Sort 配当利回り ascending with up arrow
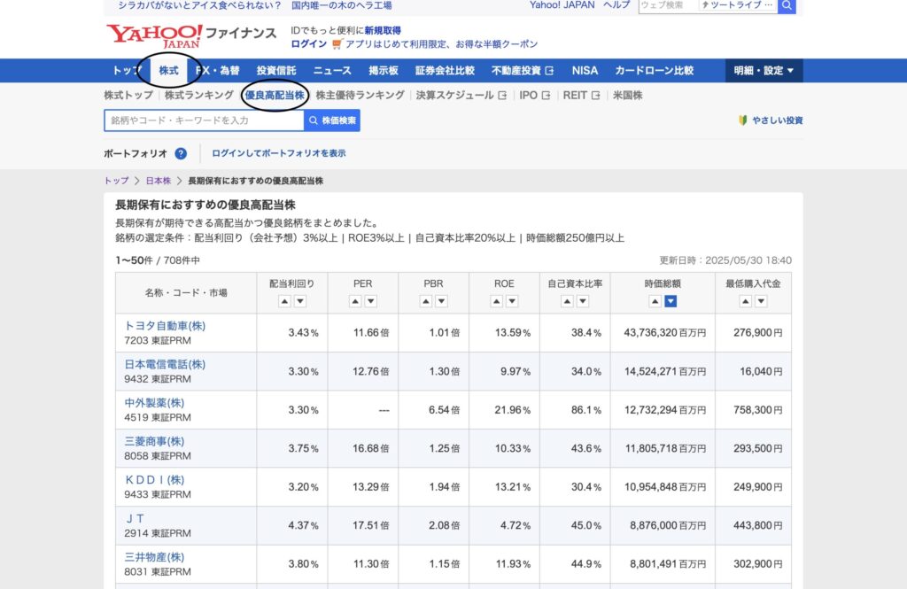 click(x=284, y=301)
